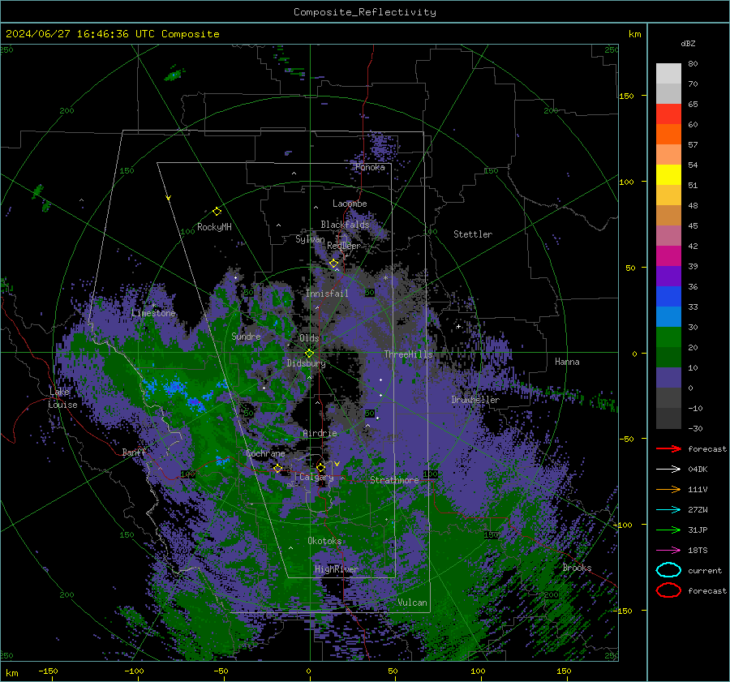
Task: Click the Lake Louise label
Action: [62, 398]
